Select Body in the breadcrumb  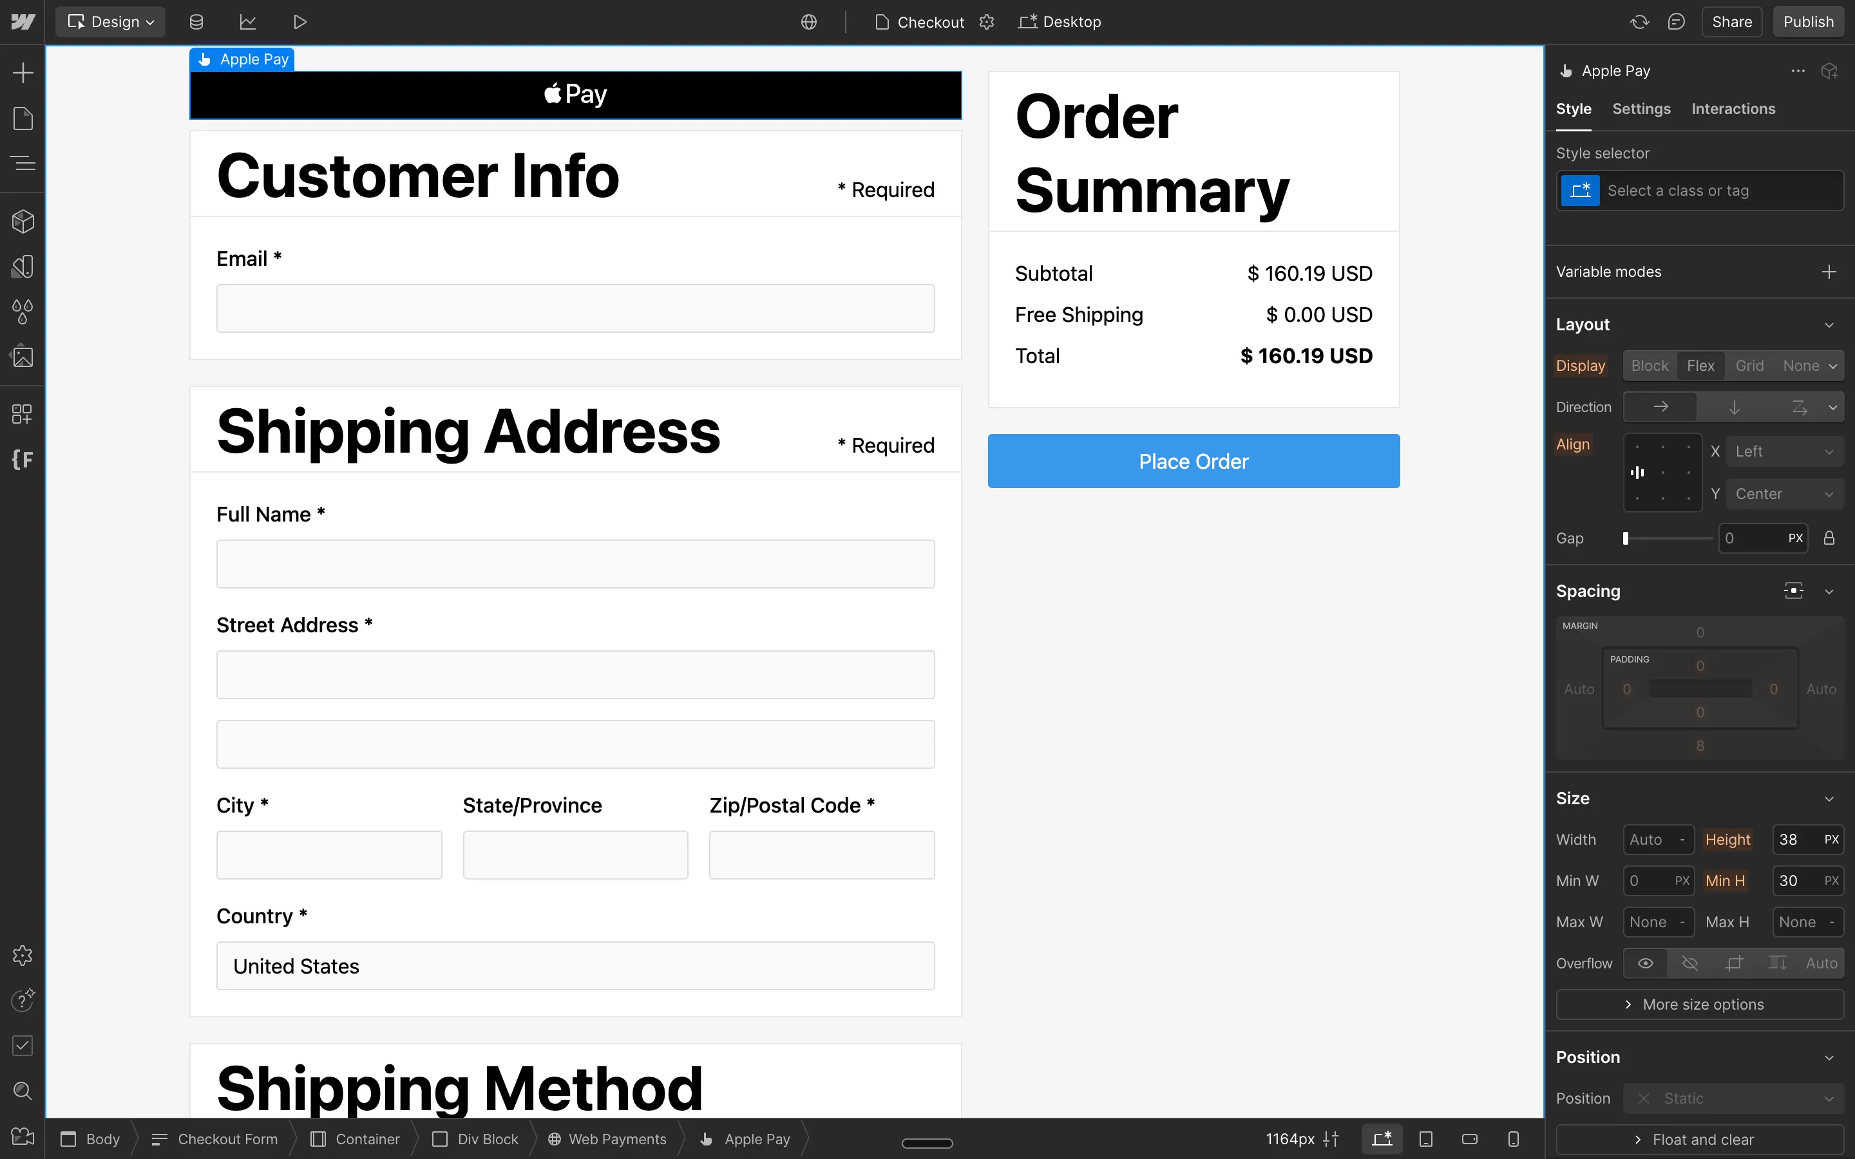click(90, 1139)
